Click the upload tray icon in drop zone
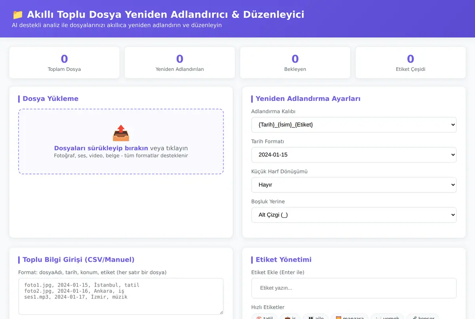Image resolution: width=475 pixels, height=319 pixels. [x=121, y=133]
